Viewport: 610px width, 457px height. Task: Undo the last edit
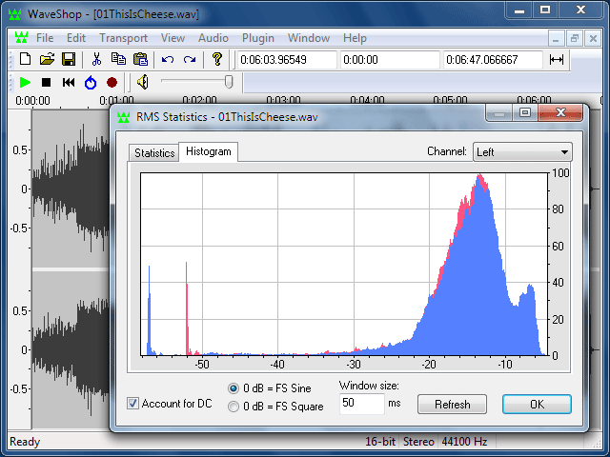(168, 59)
